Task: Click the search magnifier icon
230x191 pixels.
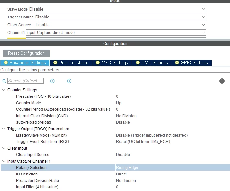Action: point(4,81)
